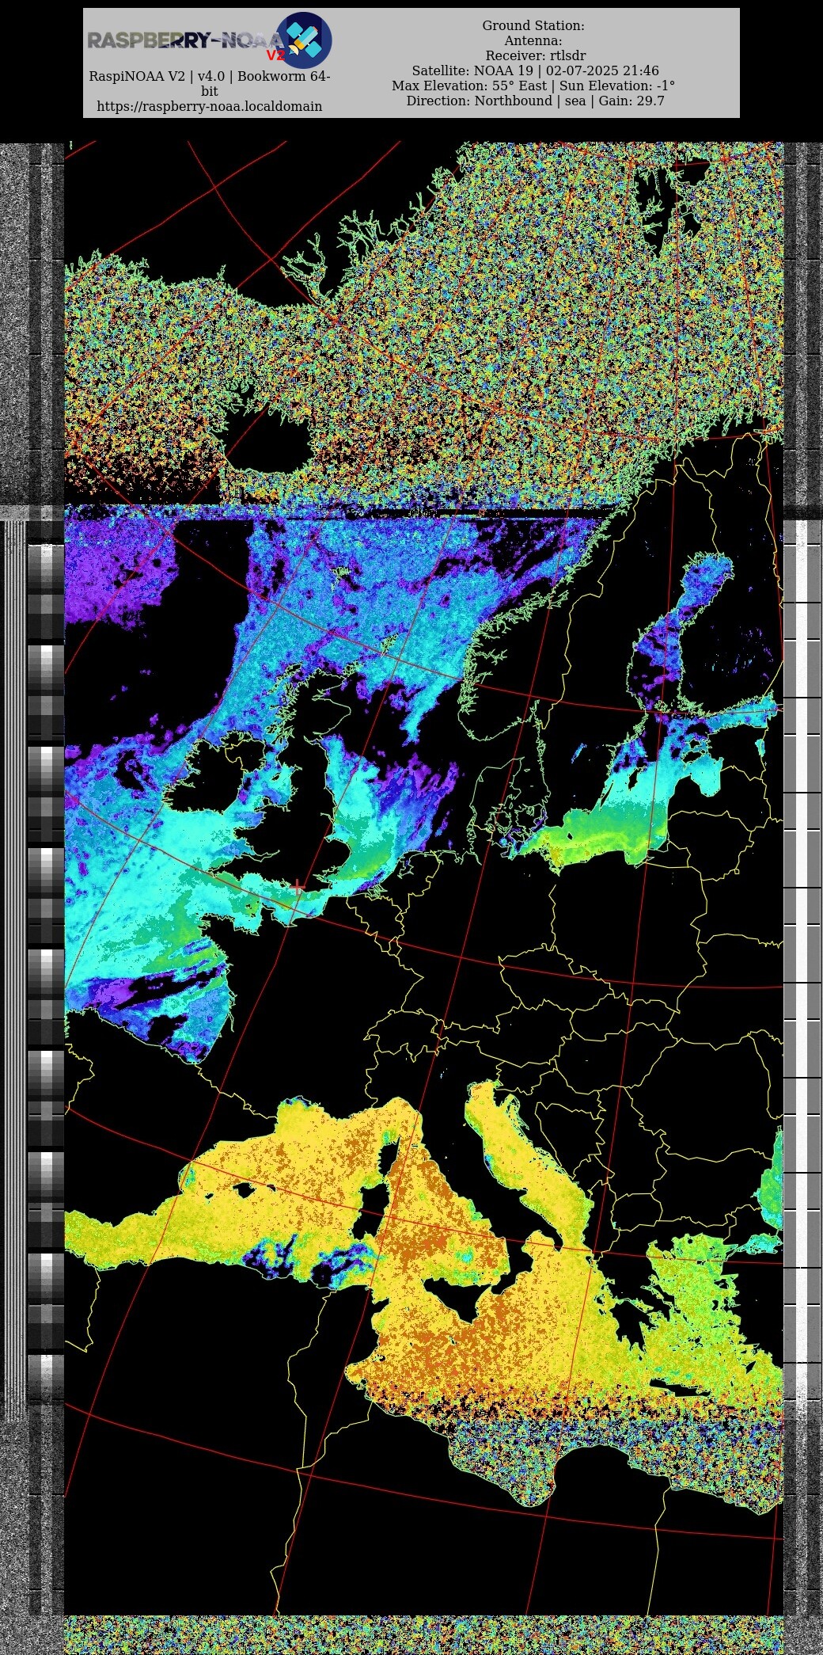The image size is (823, 1655).
Task: Click the 'RaspiNOAA V2 | v4.0 | Bookworm 64-bit' text
Action: (x=210, y=84)
